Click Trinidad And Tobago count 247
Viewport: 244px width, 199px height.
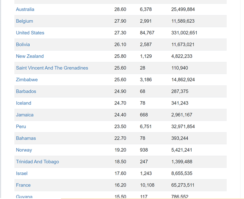(x=144, y=161)
